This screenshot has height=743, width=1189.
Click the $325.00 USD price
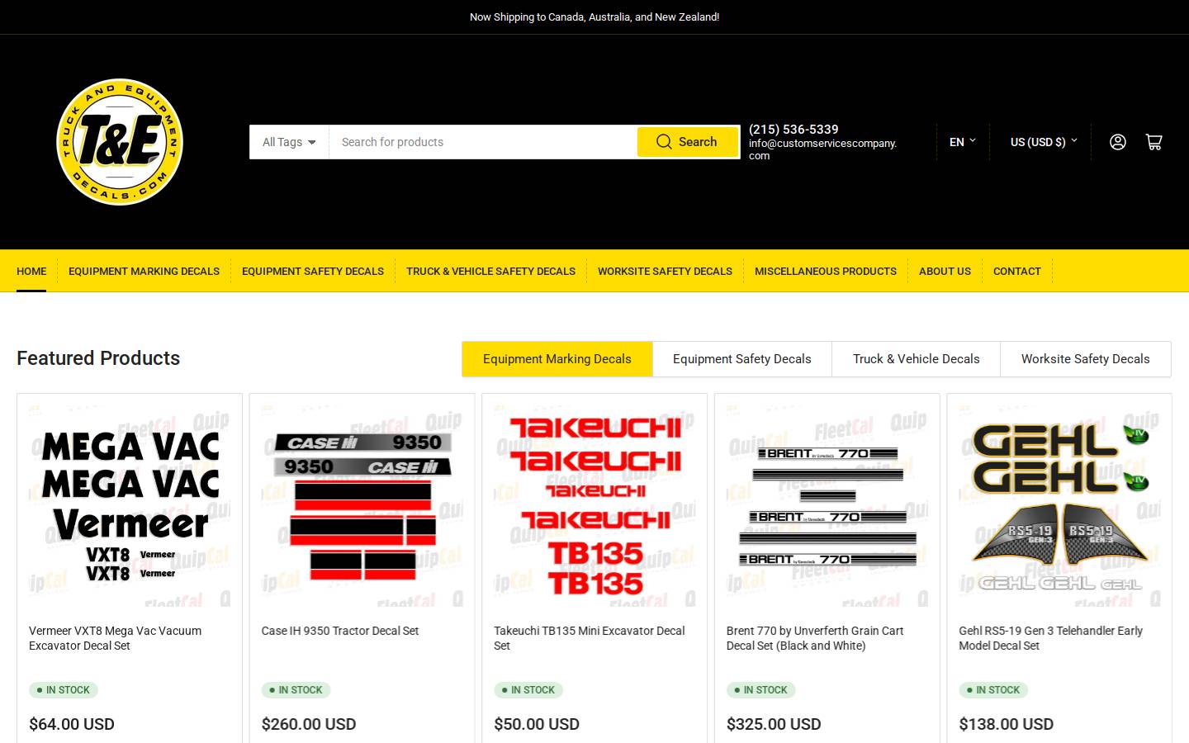[774, 724]
